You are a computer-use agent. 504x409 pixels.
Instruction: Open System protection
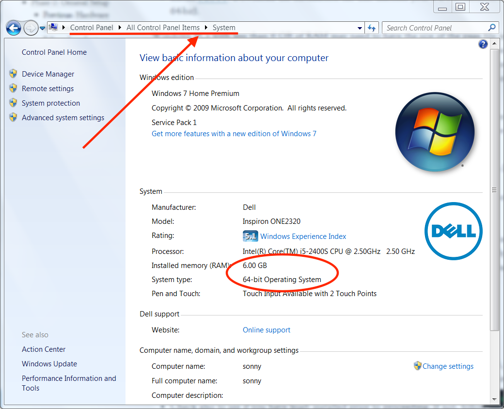pos(51,103)
